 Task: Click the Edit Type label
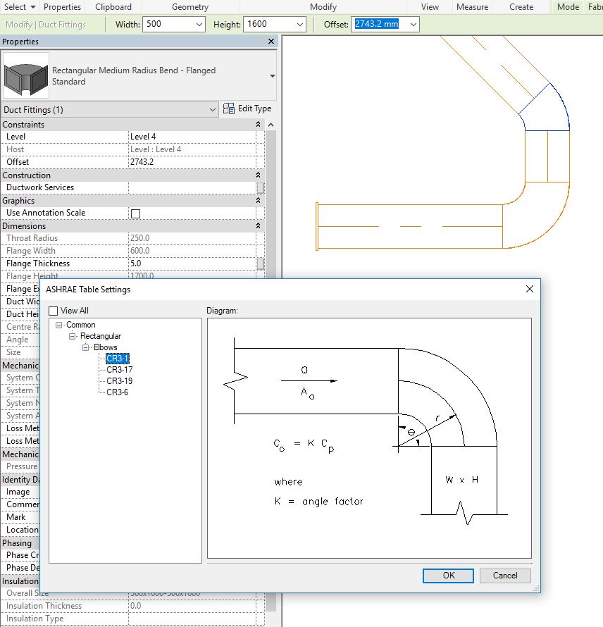coord(255,108)
